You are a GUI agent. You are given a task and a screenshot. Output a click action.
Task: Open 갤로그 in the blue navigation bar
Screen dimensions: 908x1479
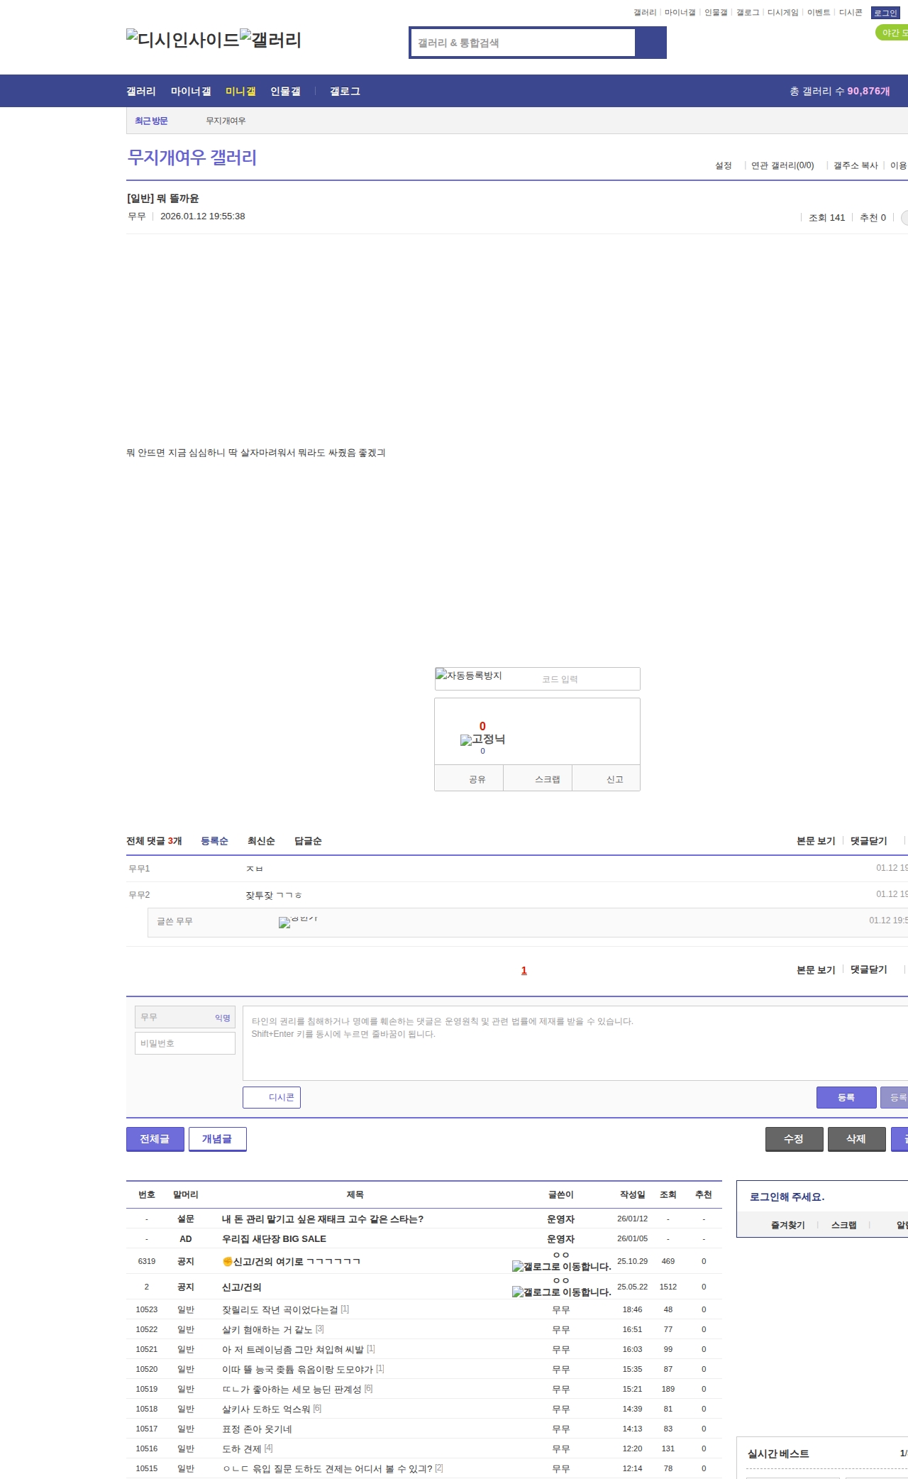pos(345,91)
